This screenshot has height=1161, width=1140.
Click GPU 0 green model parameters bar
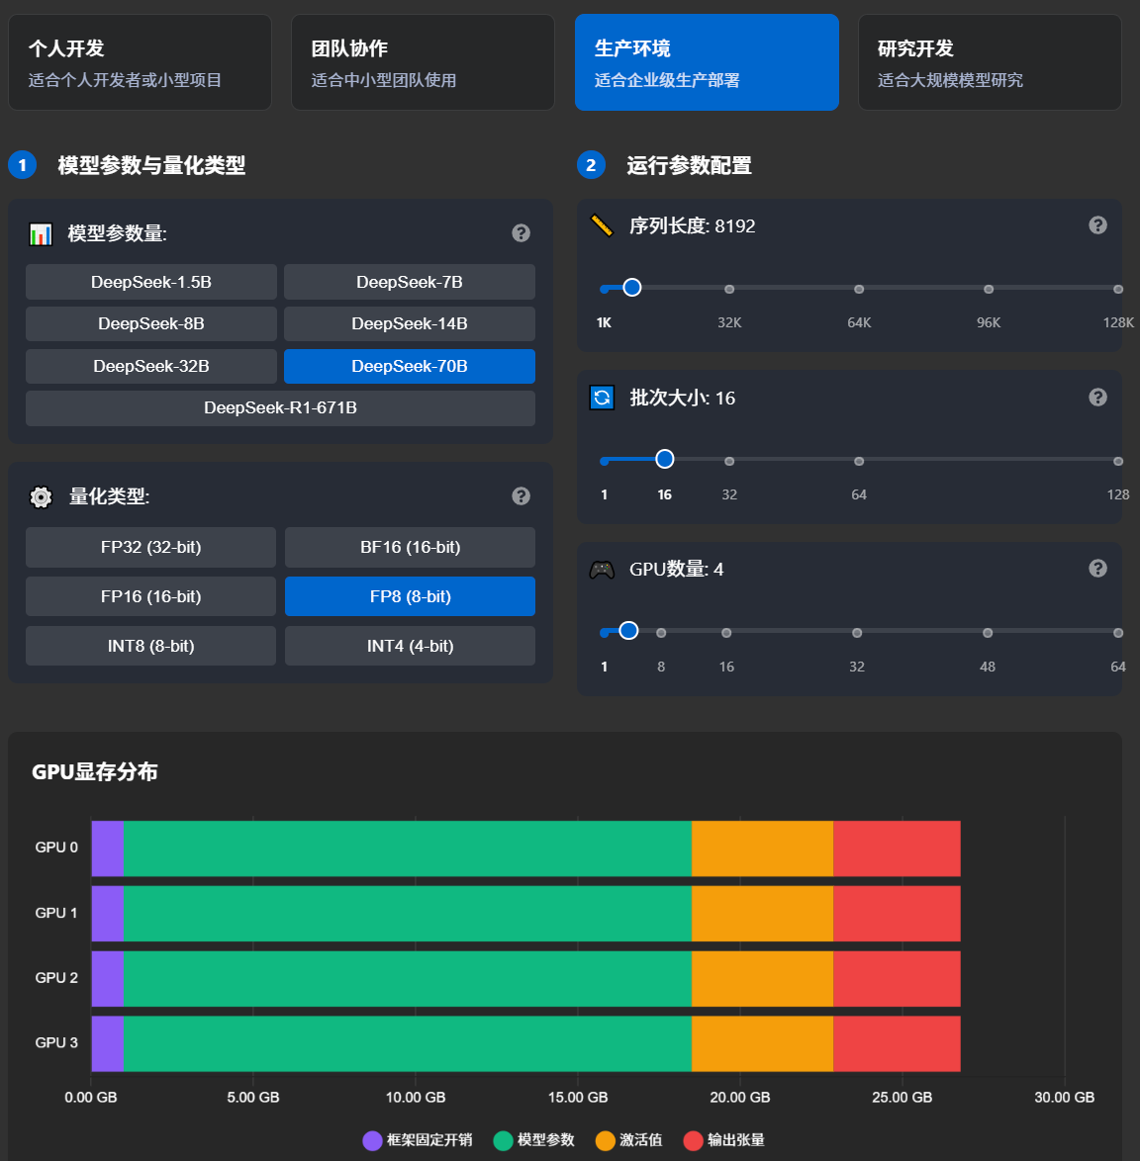tap(408, 848)
